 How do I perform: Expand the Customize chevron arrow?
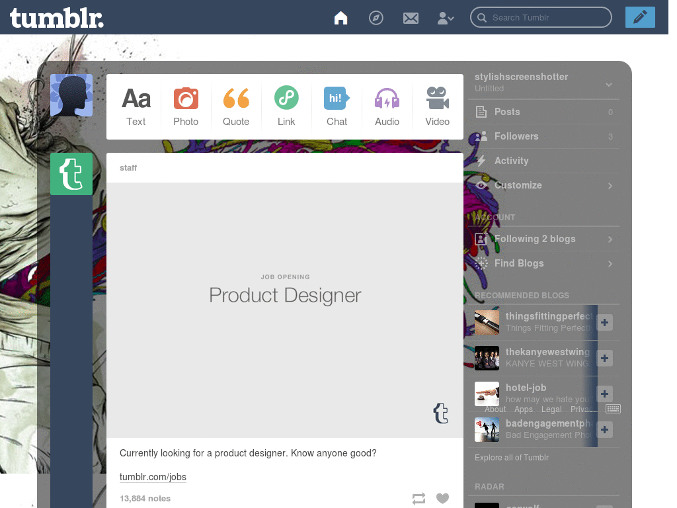pos(610,186)
